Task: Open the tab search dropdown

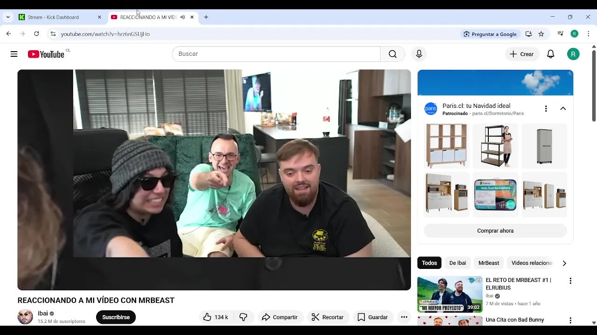Action: pos(8,17)
